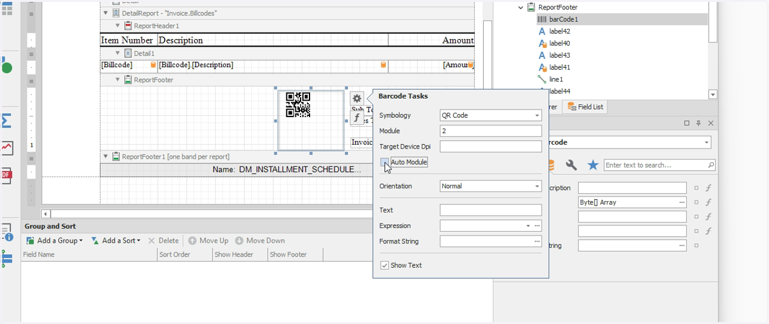Enable the Auto Module checkbox
Image resolution: width=769 pixels, height=324 pixels.
coord(384,163)
